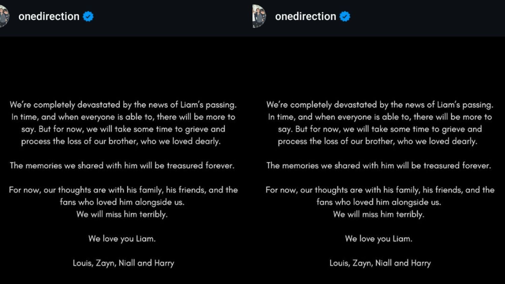
Task: Click "process the loss of our brother" left post
Action: tap(121, 141)
